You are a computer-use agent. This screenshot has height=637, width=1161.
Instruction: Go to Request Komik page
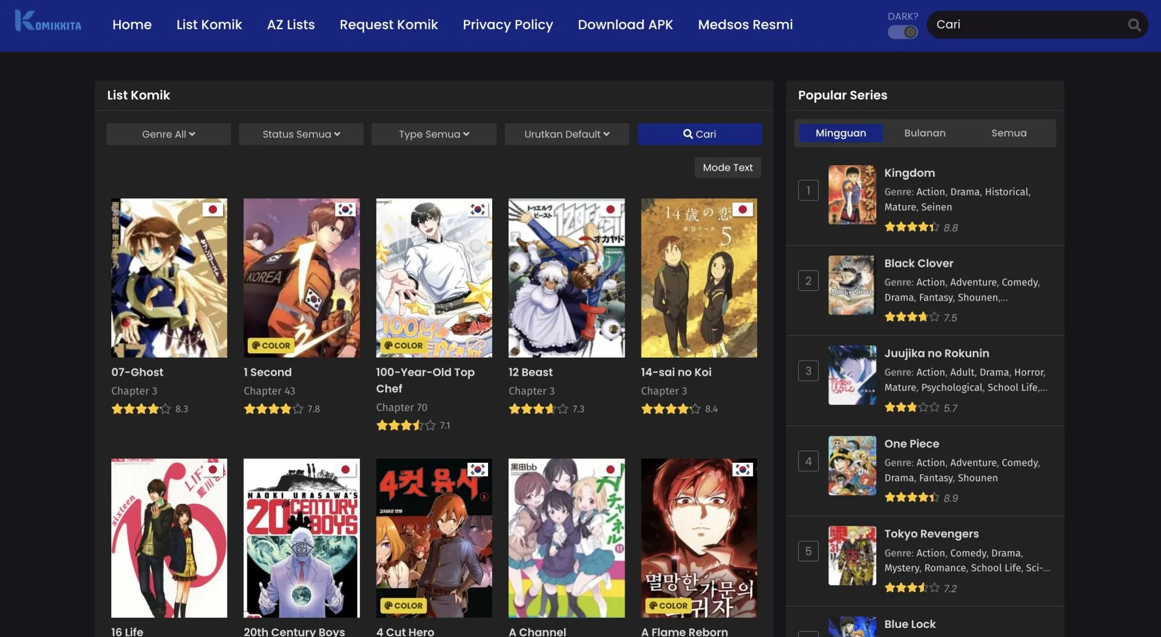tap(388, 25)
